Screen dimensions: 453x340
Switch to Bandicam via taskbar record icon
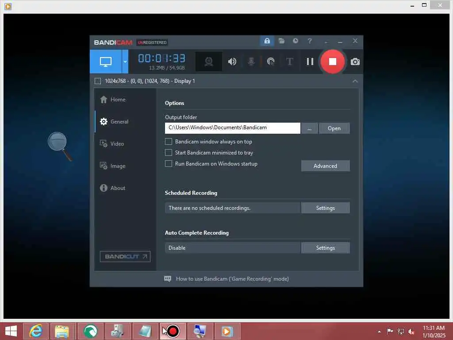(x=173, y=331)
